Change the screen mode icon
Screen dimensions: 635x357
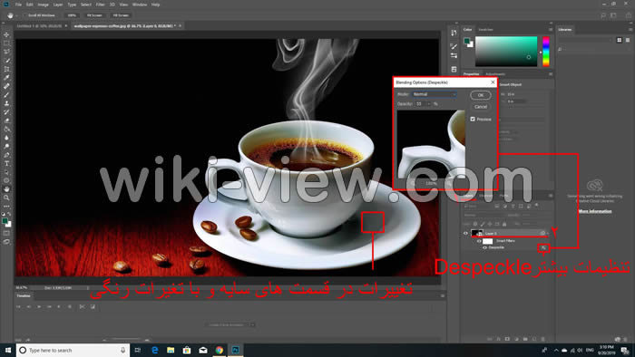6,242
